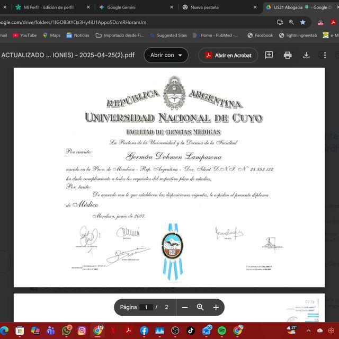
Task: Open the YouTube bookmark
Action: (x=25, y=35)
